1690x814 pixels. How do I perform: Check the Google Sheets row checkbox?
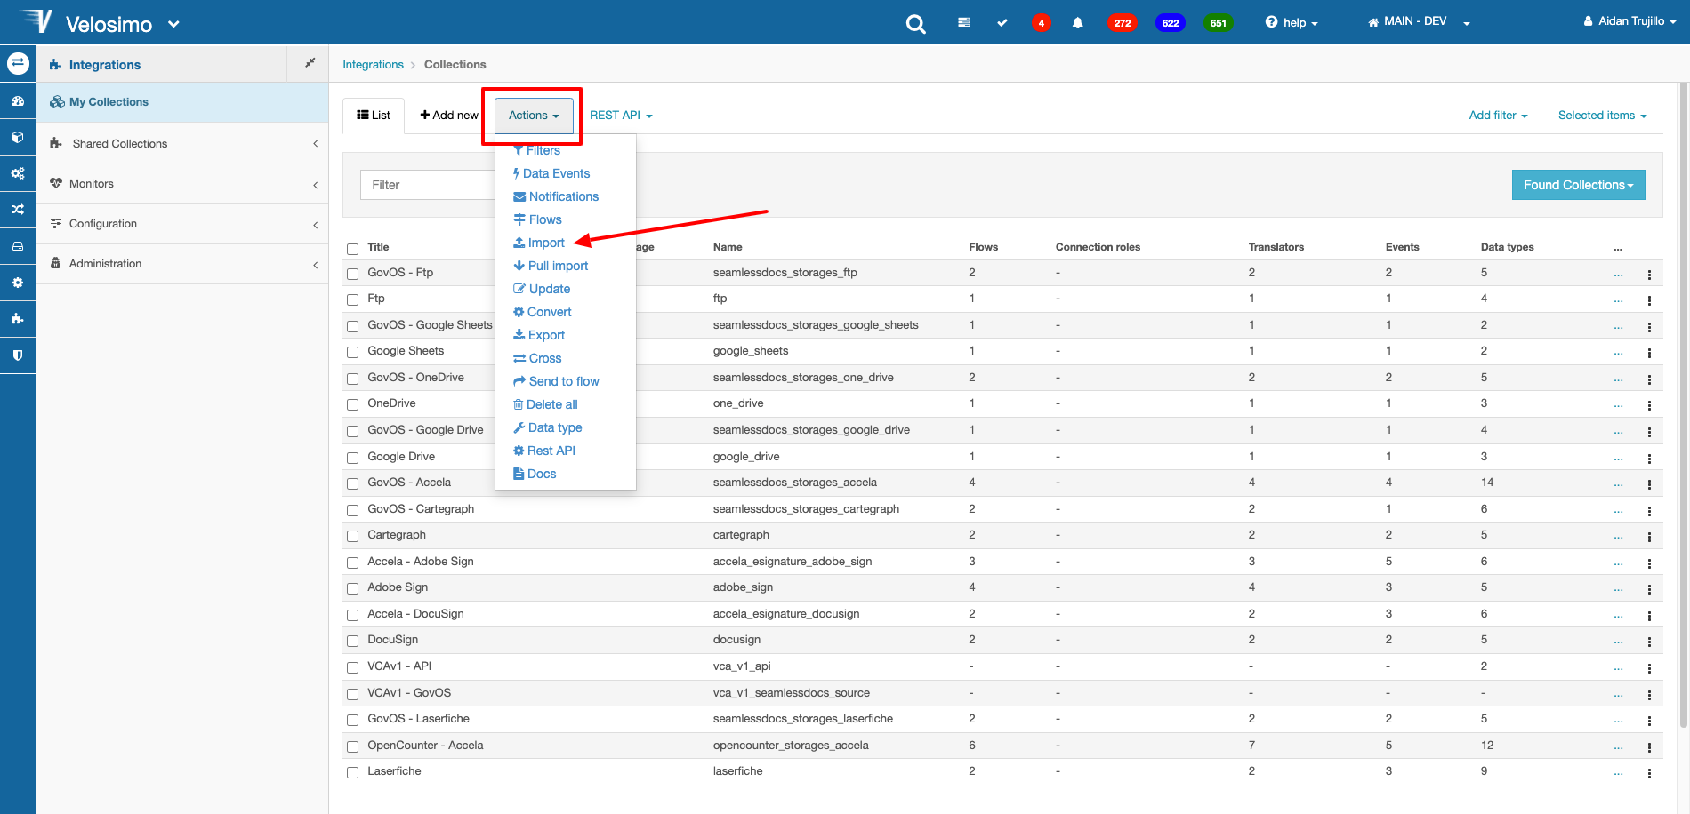coord(352,353)
